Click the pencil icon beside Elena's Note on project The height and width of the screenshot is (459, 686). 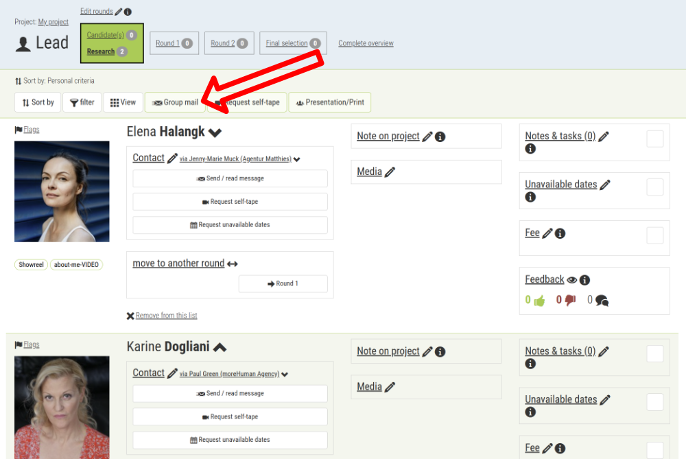(x=427, y=137)
